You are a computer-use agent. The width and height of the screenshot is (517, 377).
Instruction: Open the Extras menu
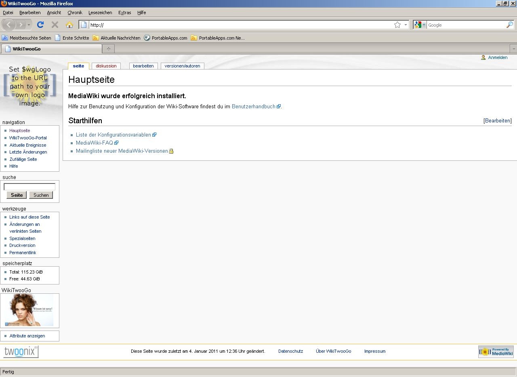tap(124, 13)
